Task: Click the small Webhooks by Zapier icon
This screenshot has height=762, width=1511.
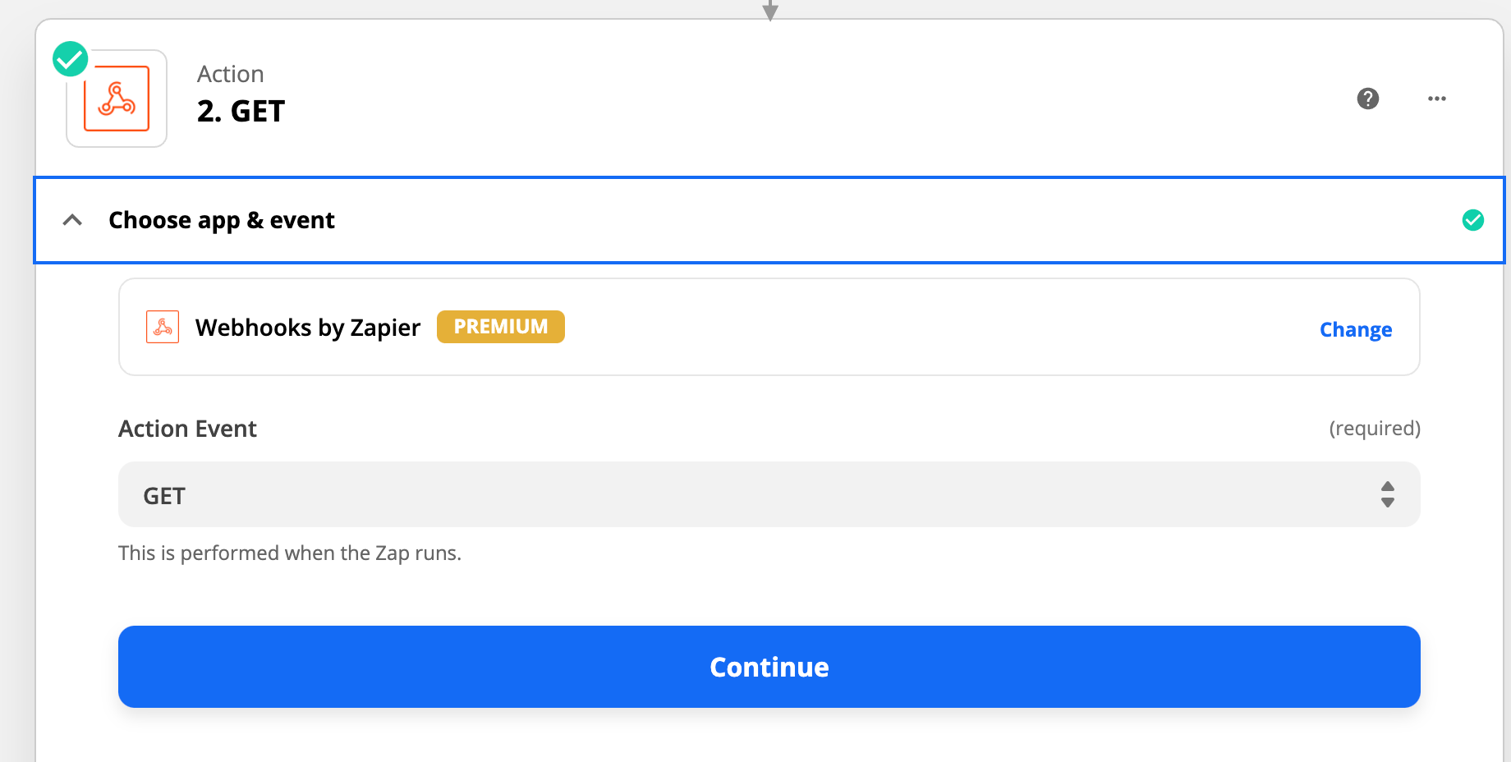Action: pyautogui.click(x=163, y=327)
